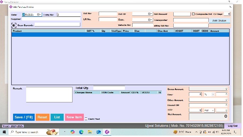Open the invoice Date calendar picker
The width and height of the screenshot is (243, 137).
(39, 14)
